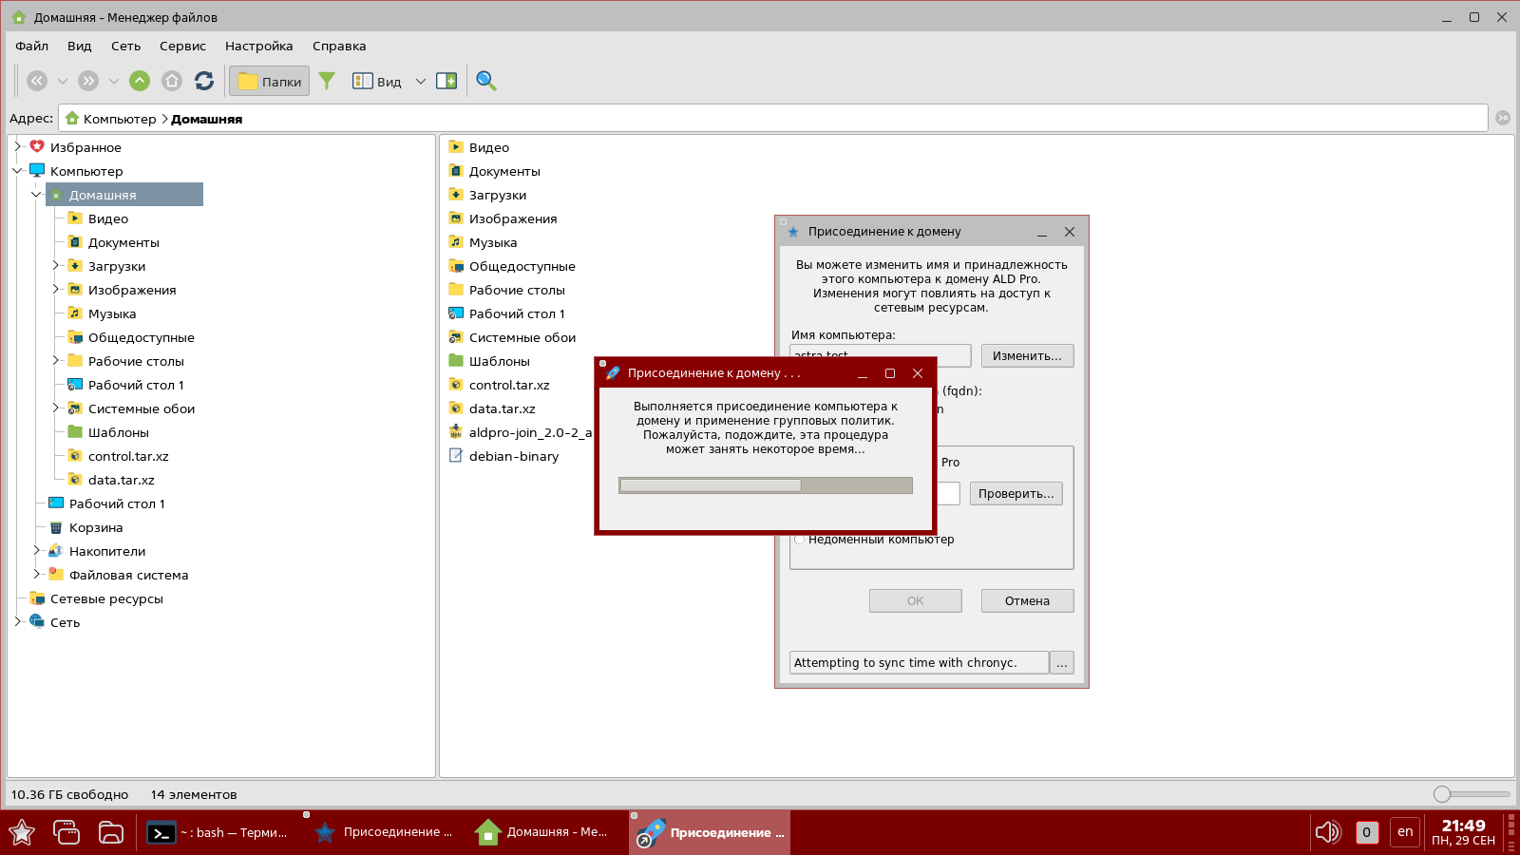Expand the Избранное tree node

[17, 147]
